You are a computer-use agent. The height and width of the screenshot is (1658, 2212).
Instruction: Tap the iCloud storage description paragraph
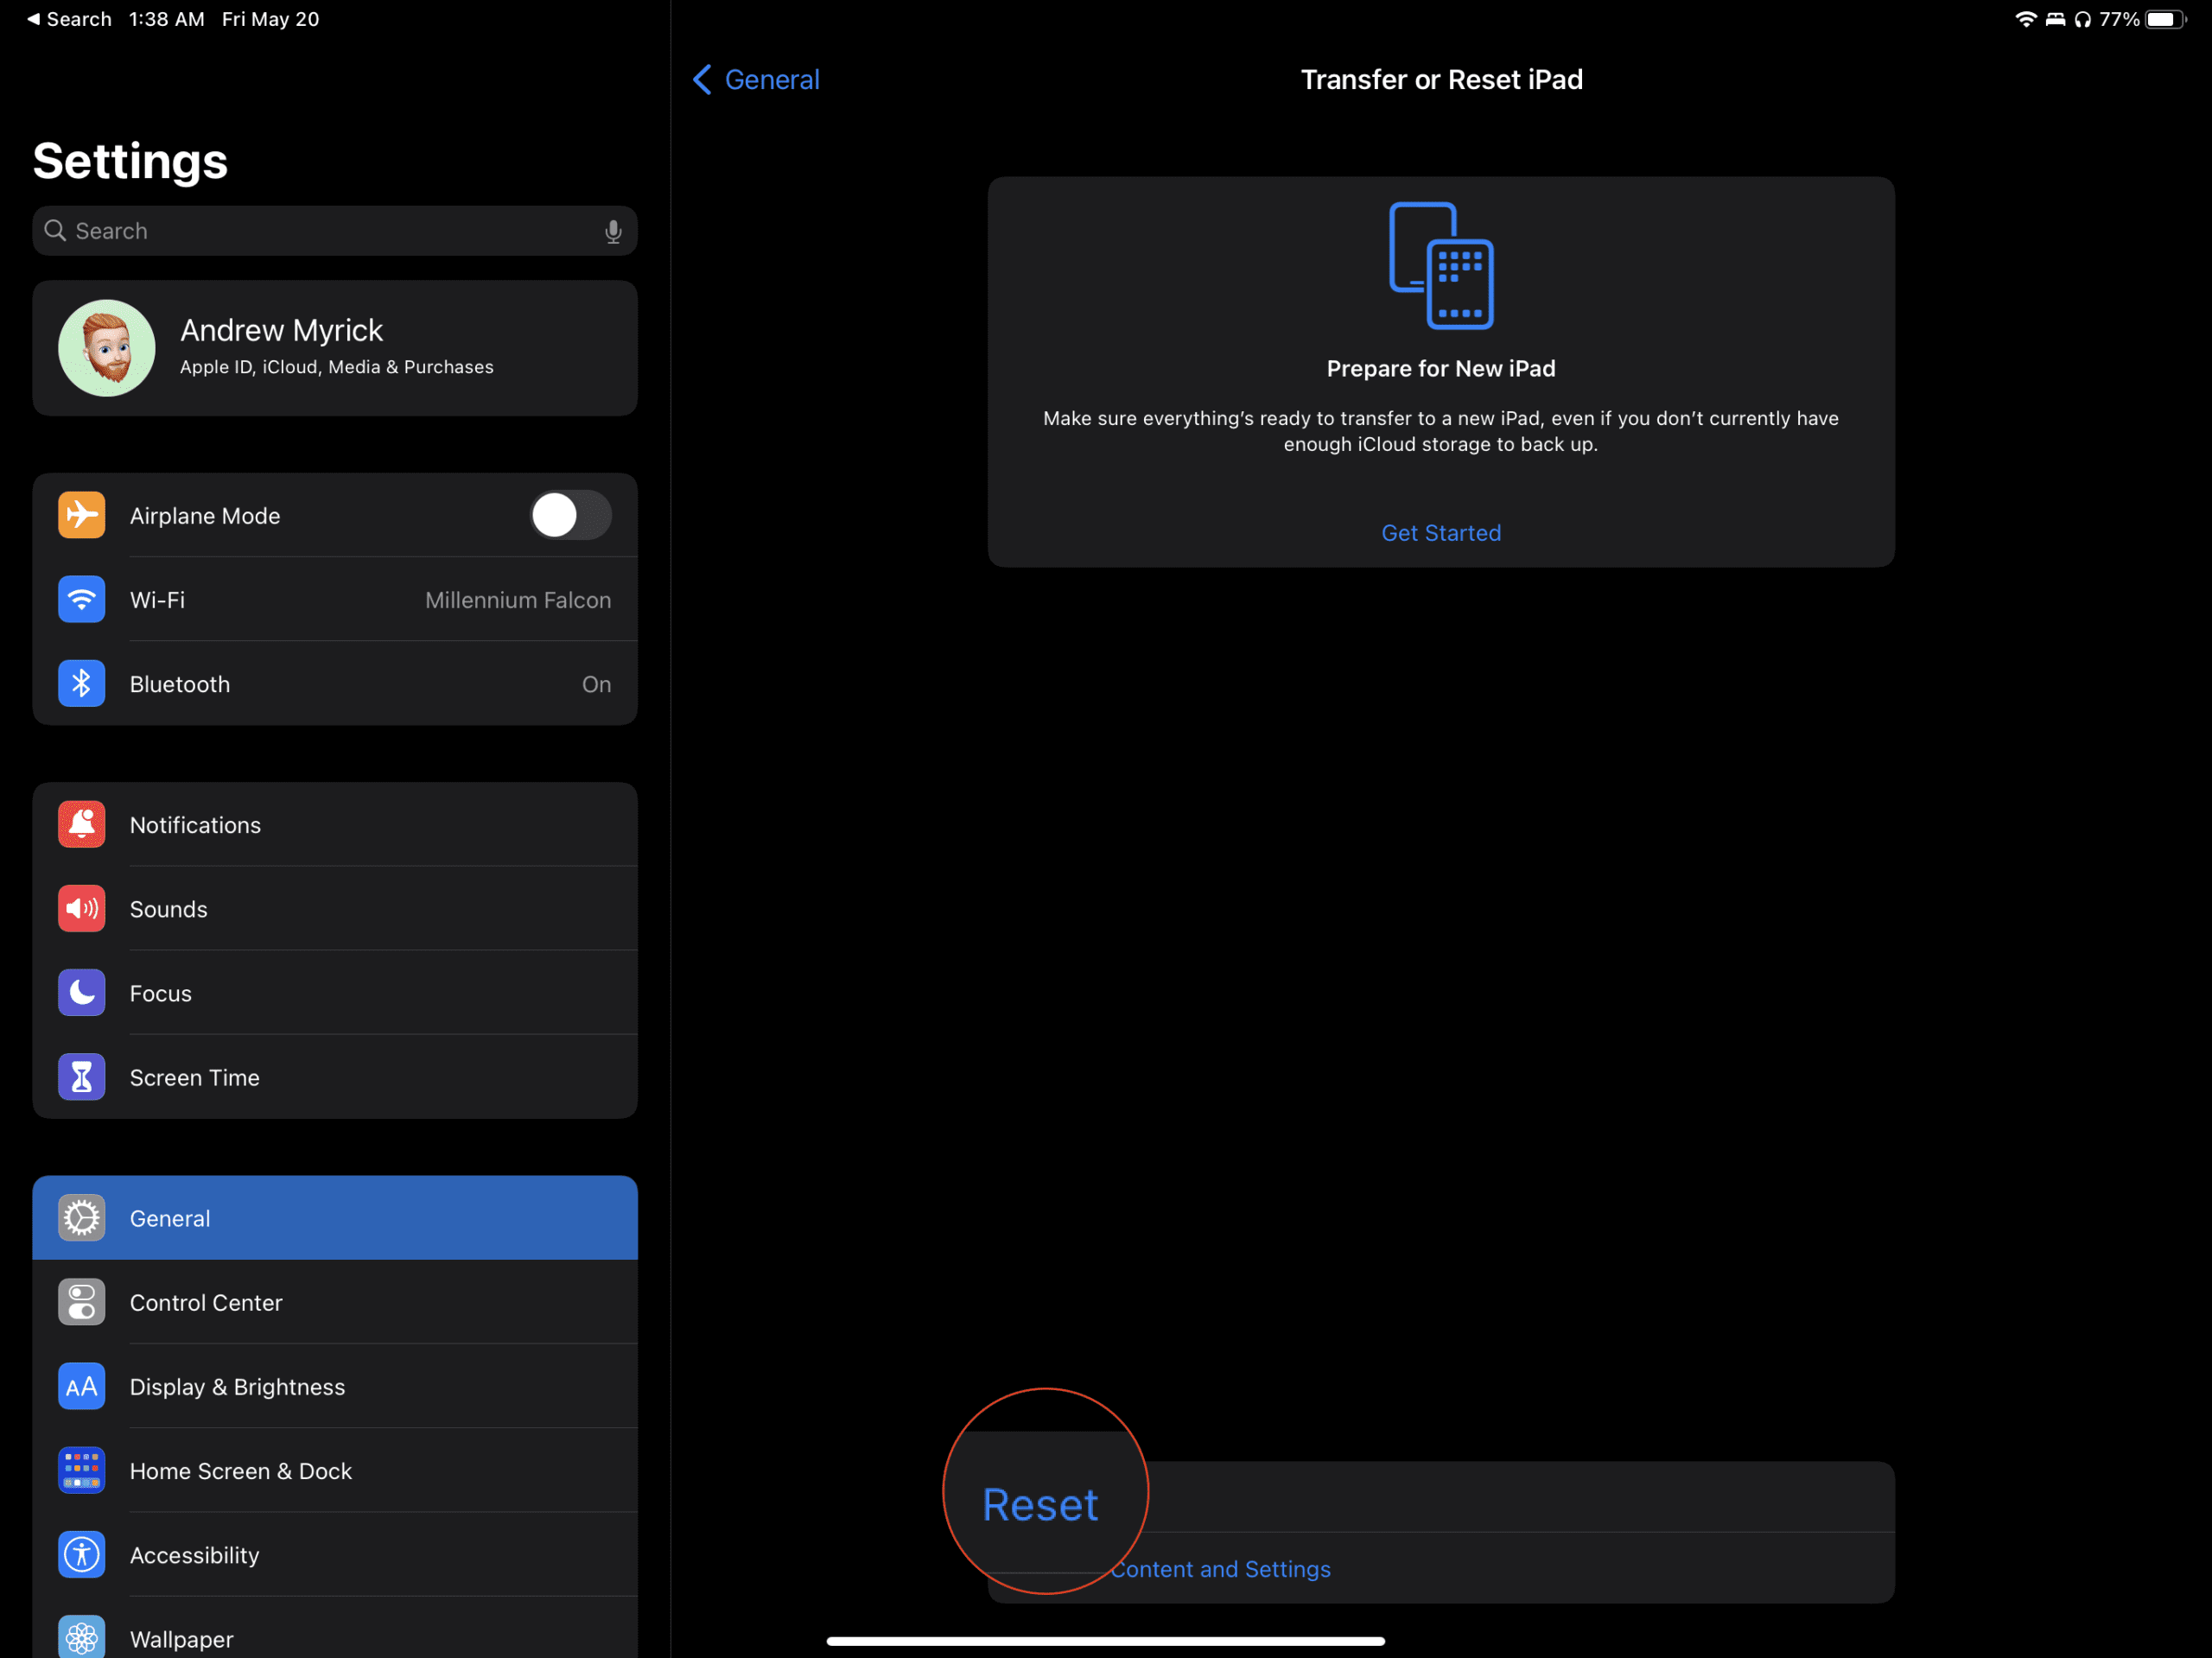coord(1441,431)
